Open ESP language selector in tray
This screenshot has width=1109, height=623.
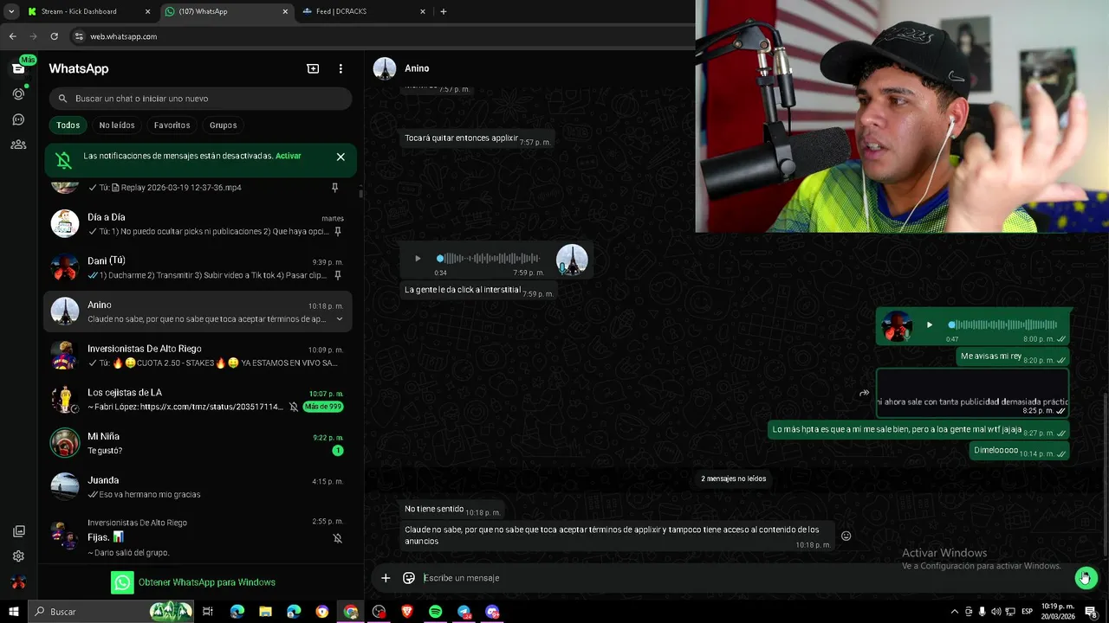tap(1028, 612)
